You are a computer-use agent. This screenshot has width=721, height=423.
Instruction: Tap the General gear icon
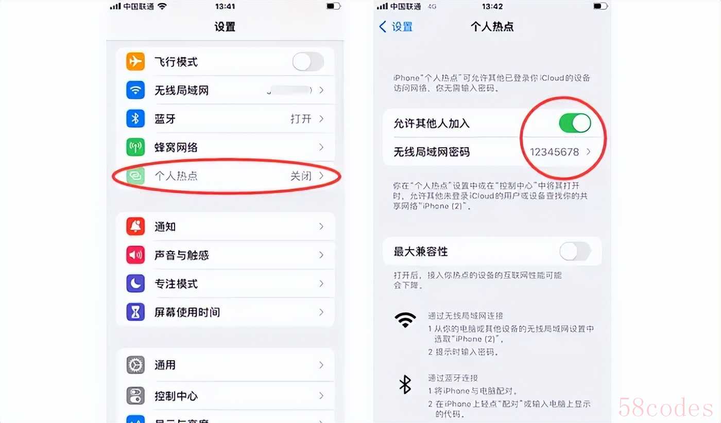click(135, 365)
